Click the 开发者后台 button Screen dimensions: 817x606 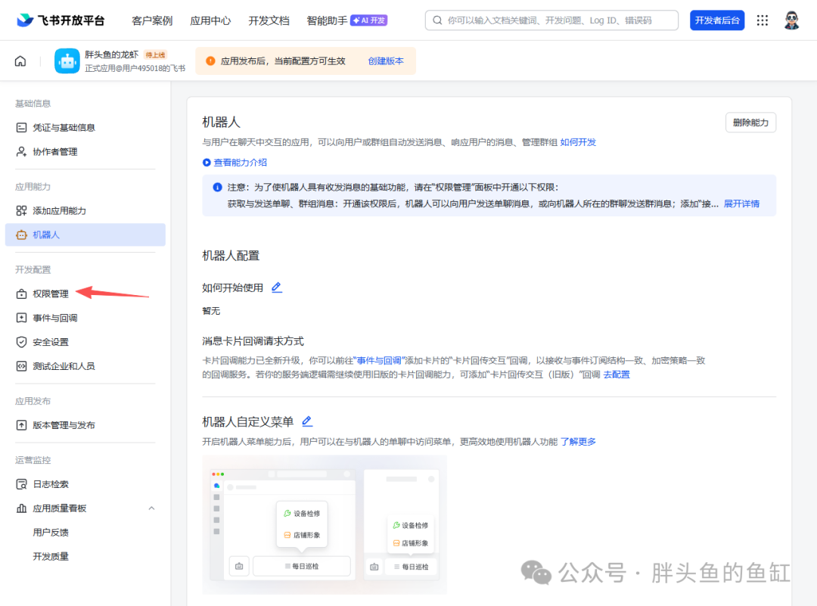717,20
